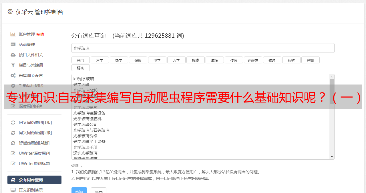Click the edit icon for UWriter深度原创
This screenshot has width=366, height=193.
coord(13,153)
